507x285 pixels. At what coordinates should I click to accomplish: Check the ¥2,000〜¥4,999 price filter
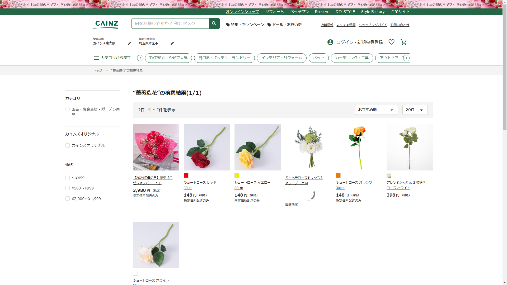pyautogui.click(x=68, y=199)
